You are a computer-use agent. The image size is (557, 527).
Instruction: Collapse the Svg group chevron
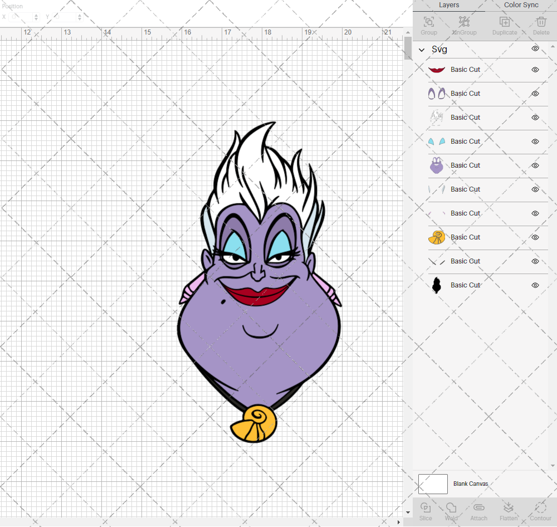click(422, 50)
